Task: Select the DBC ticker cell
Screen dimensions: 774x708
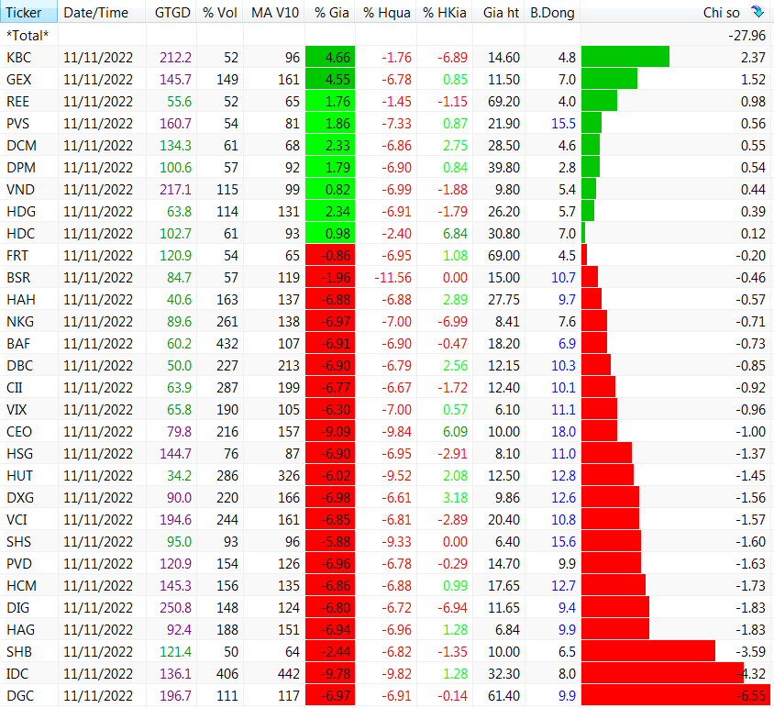Action: [x=20, y=365]
